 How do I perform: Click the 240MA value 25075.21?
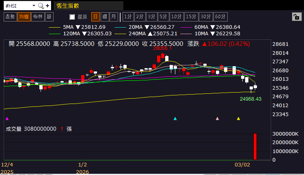165,34
